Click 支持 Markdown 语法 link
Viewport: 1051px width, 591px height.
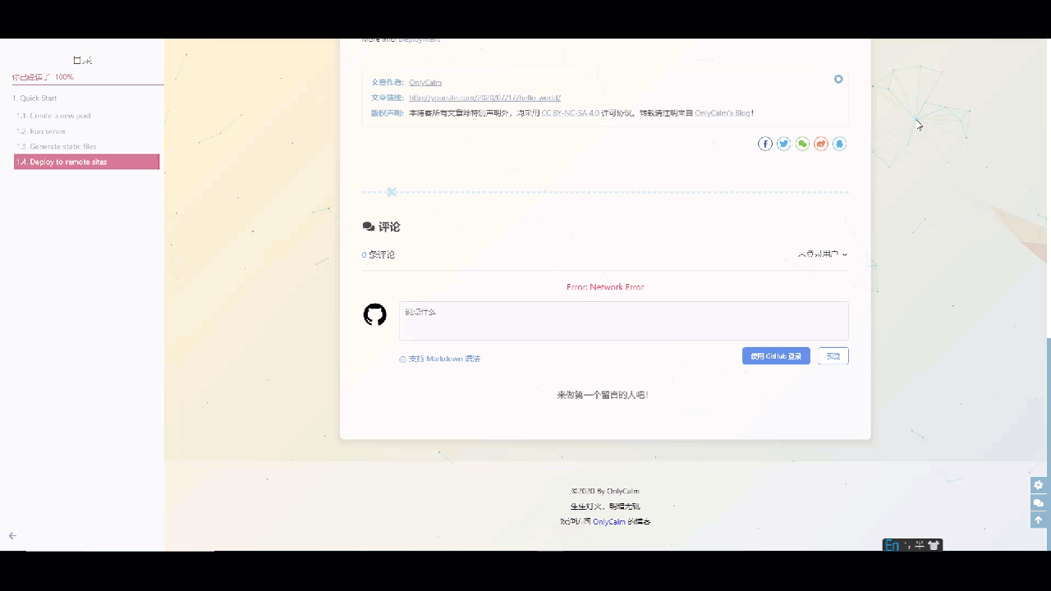(x=444, y=360)
